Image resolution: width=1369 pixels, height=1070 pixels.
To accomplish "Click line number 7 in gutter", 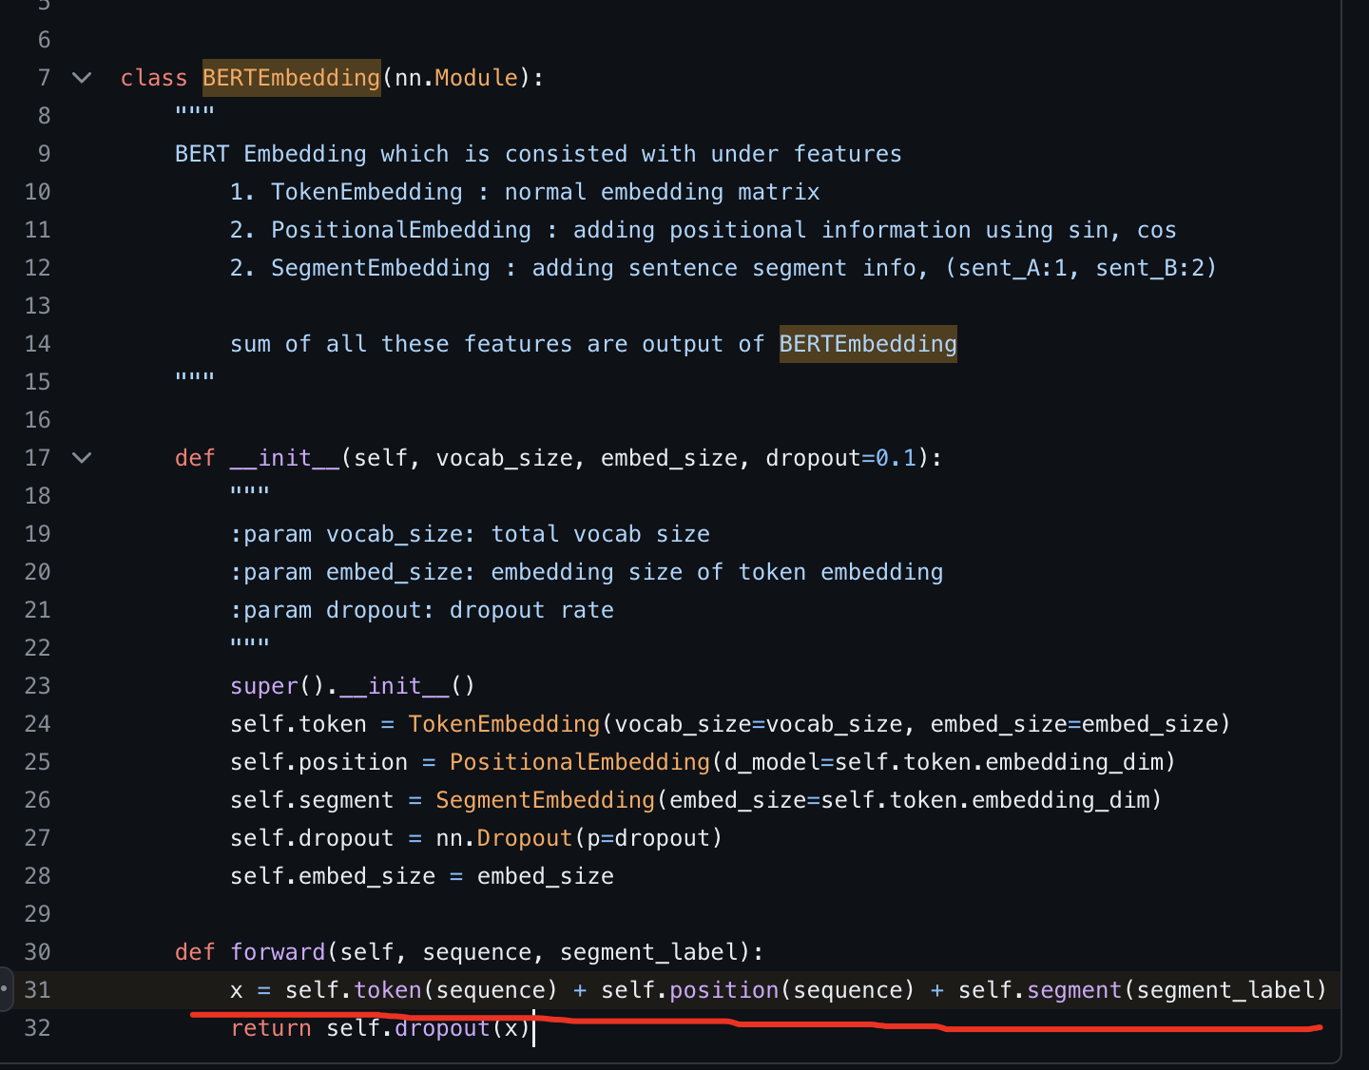I will click(x=44, y=78).
